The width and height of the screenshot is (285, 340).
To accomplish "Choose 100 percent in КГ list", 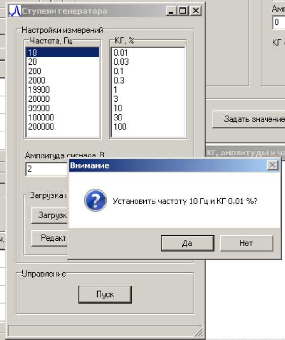I will click(x=148, y=127).
